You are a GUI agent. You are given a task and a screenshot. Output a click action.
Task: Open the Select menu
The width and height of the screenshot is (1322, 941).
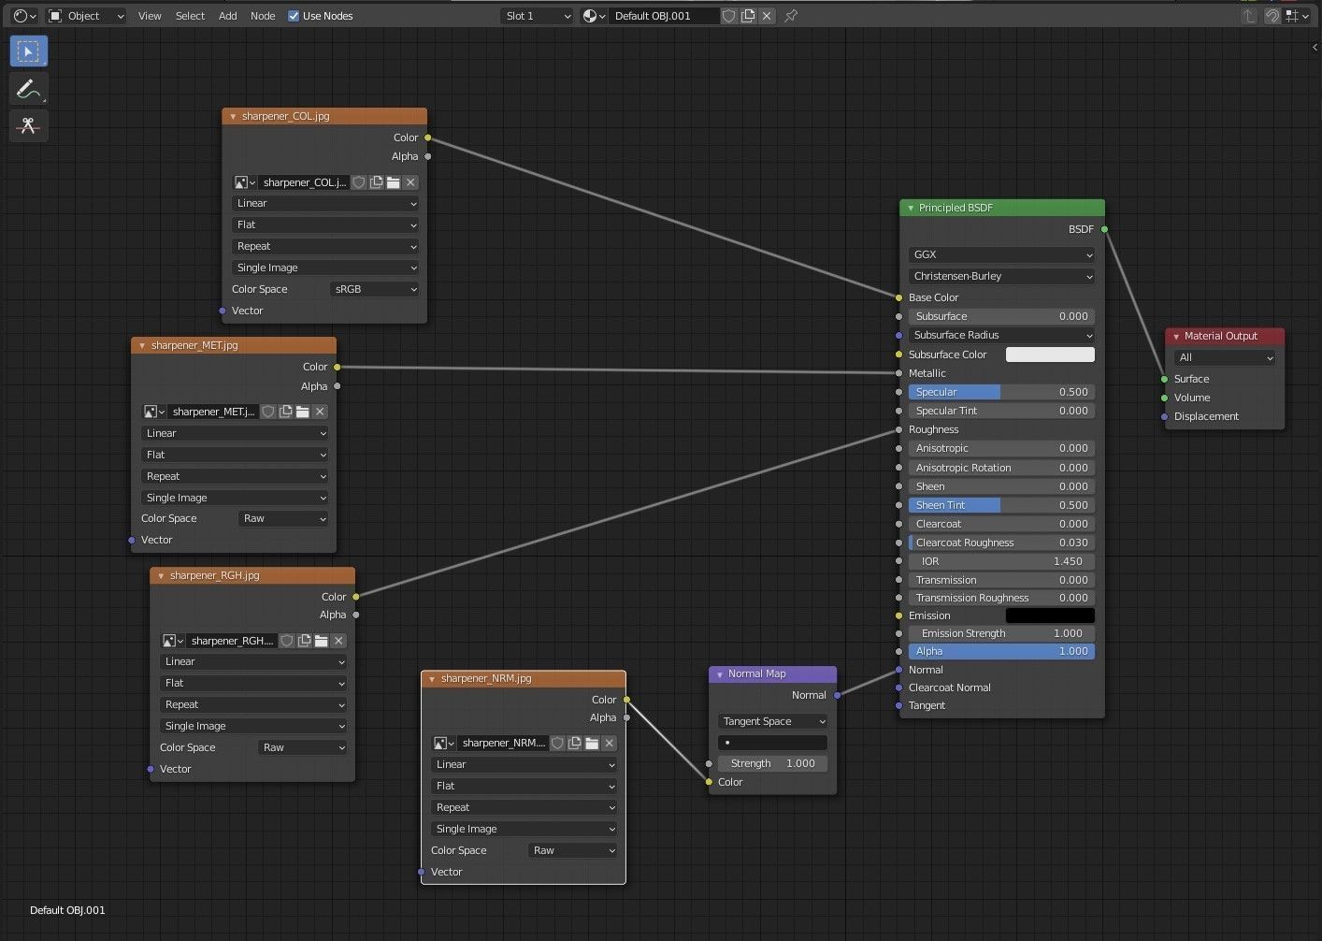(190, 16)
